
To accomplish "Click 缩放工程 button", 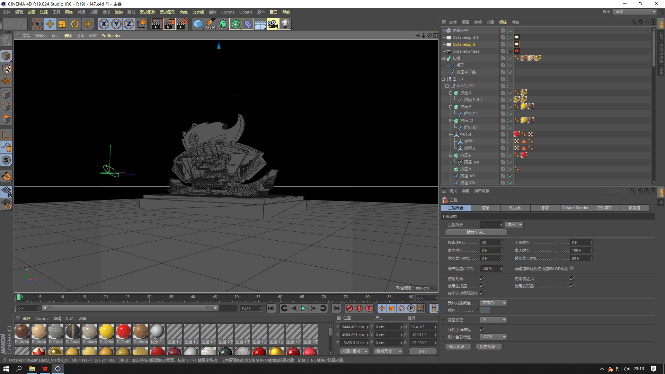I will (476, 232).
